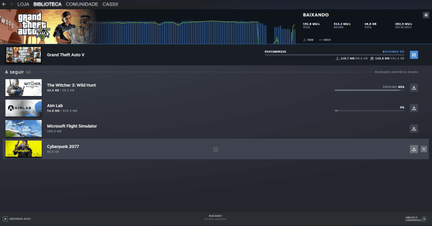
Task: Click the Aim Lab 5% label
Action: tap(402, 108)
